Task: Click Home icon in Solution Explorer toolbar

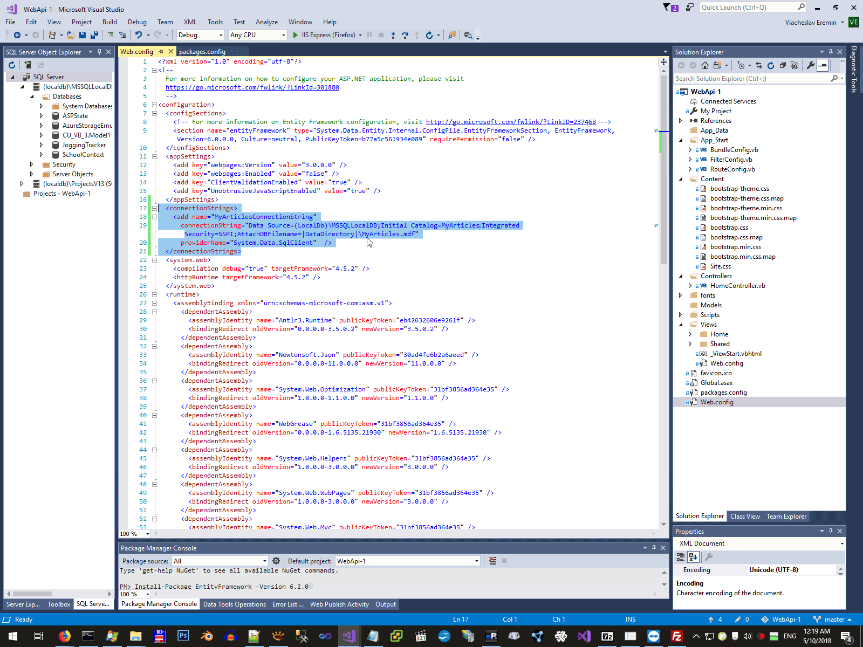Action: (705, 65)
